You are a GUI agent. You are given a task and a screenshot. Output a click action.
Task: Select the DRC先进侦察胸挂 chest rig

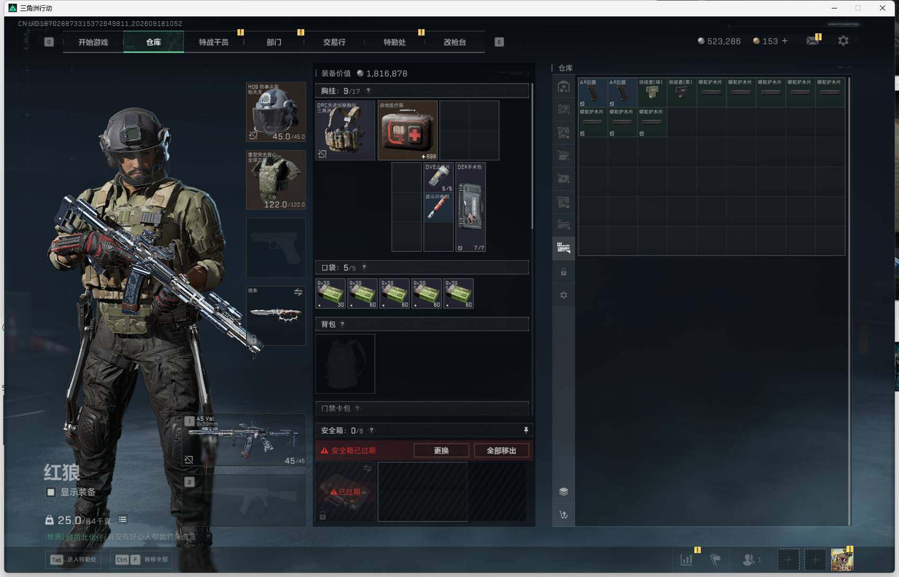point(345,130)
